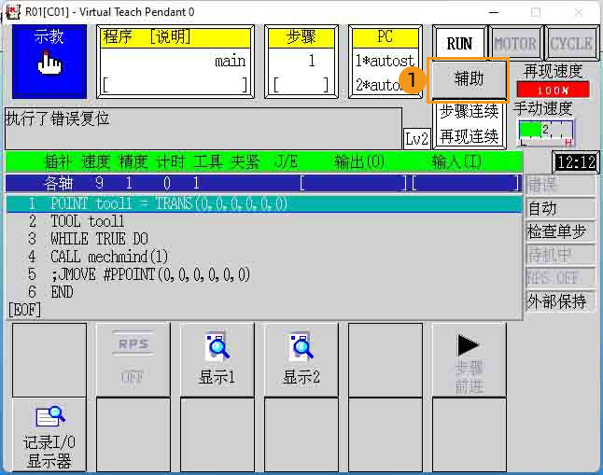Screen dimensions: 603x475
Task: Click the J/E column header
Action: 287,161
